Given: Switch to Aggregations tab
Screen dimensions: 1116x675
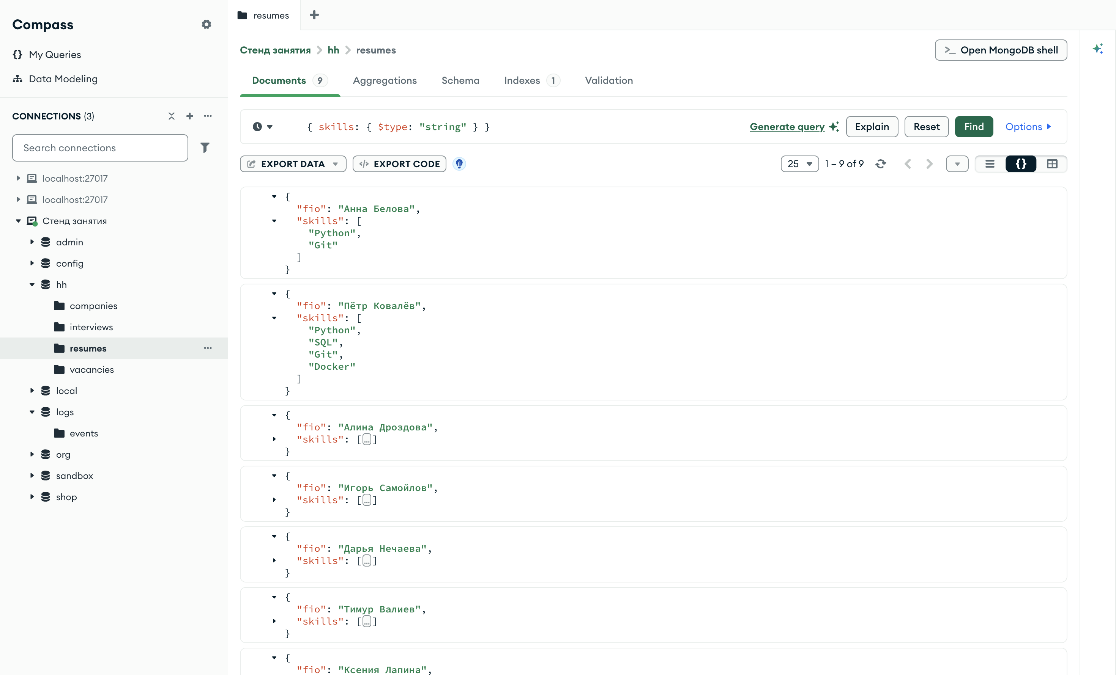Looking at the screenshot, I should point(385,80).
